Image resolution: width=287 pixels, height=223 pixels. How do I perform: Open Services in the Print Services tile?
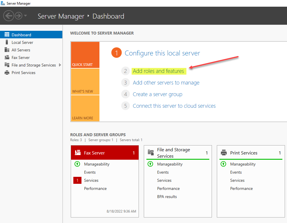pos(237,180)
